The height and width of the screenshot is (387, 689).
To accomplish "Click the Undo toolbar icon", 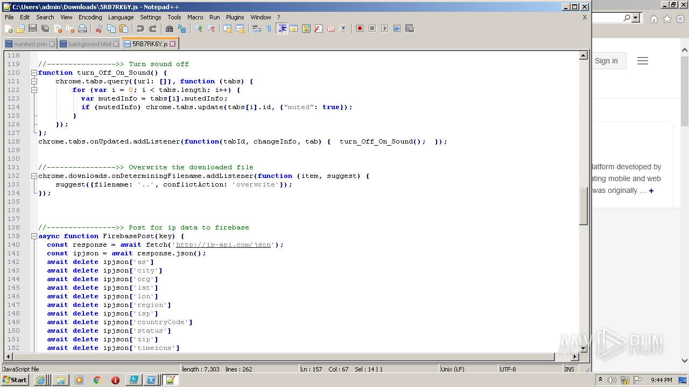I will point(140,28).
